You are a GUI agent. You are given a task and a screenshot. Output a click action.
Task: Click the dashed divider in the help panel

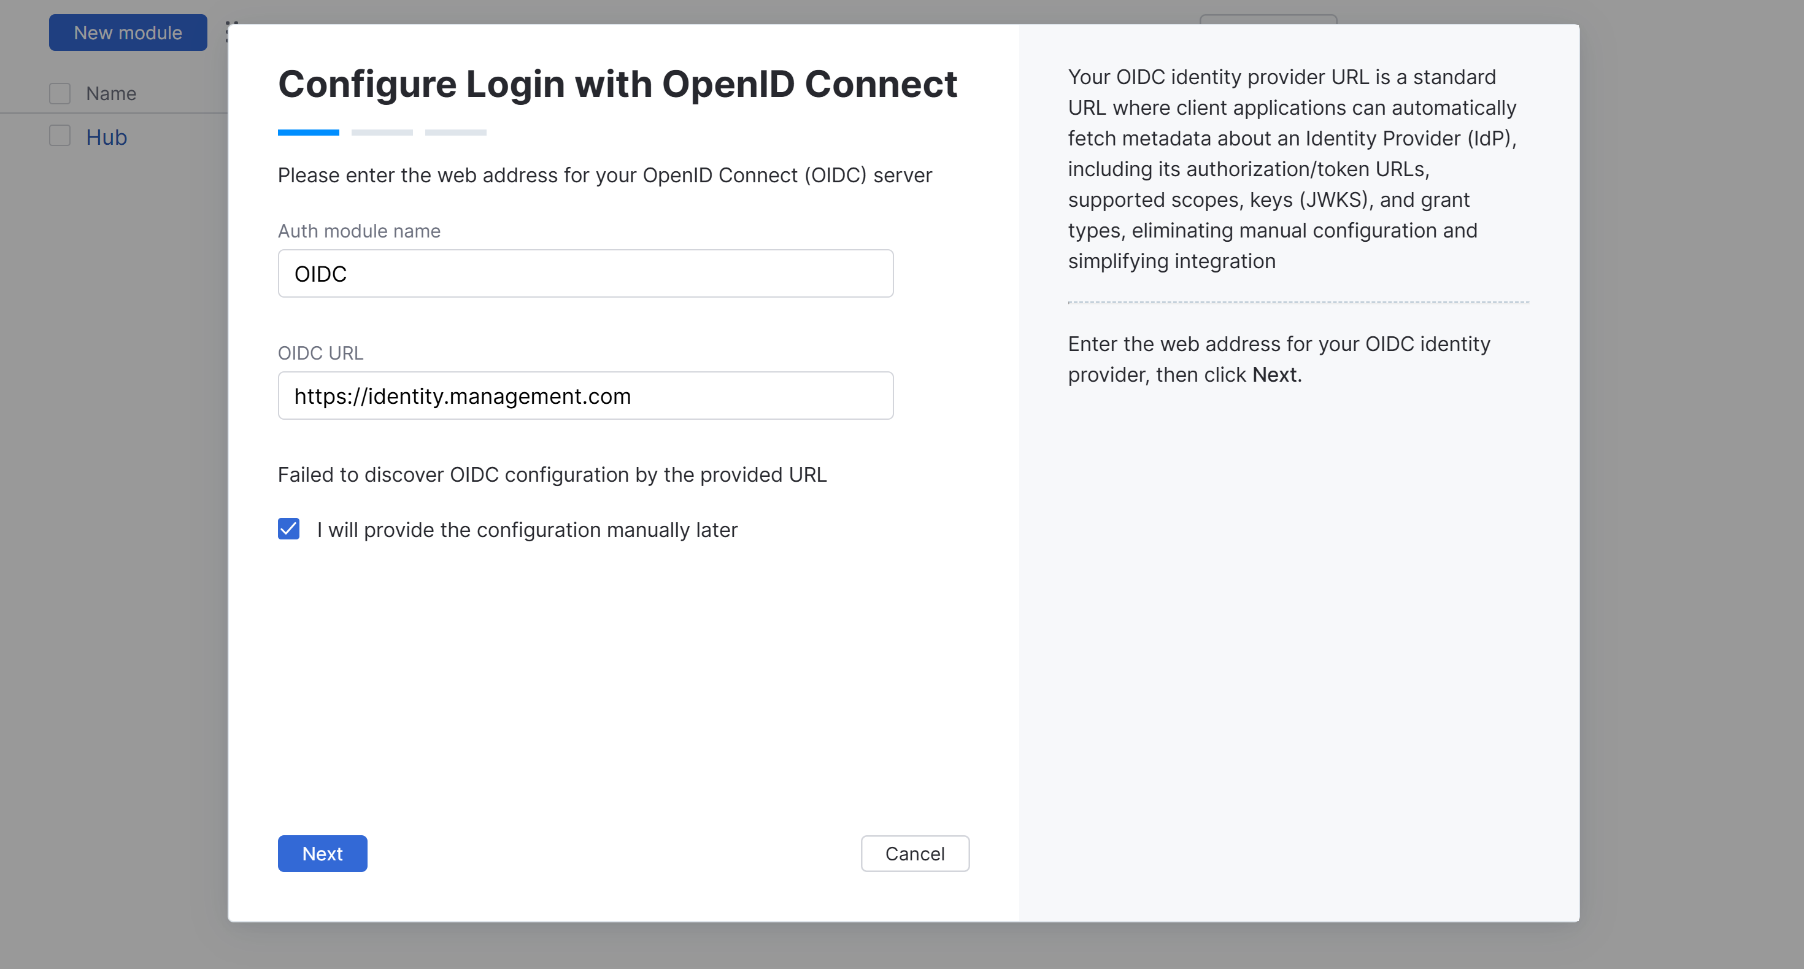(x=1298, y=303)
